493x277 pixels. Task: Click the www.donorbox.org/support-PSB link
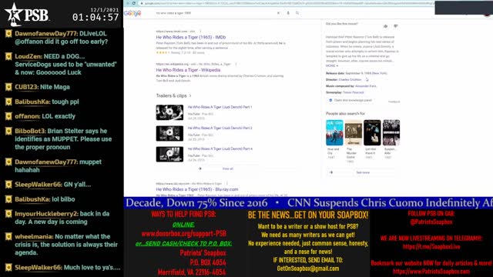tap(183, 234)
